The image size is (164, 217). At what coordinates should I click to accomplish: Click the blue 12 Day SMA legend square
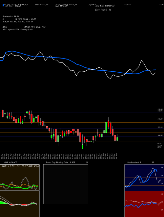coord(3,6)
